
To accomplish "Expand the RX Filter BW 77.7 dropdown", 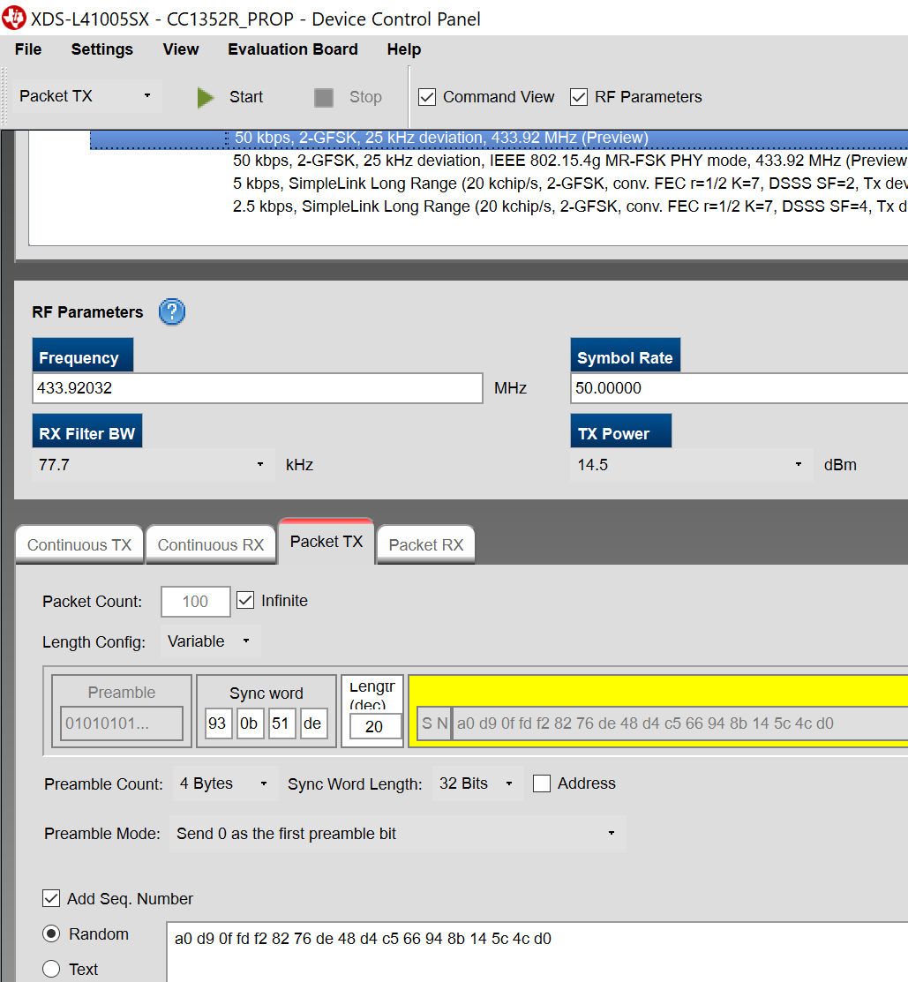I will click(x=154, y=465).
